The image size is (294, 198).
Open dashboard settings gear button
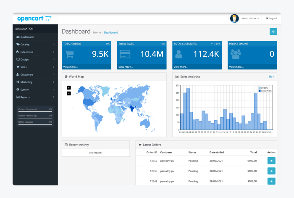coord(273,32)
